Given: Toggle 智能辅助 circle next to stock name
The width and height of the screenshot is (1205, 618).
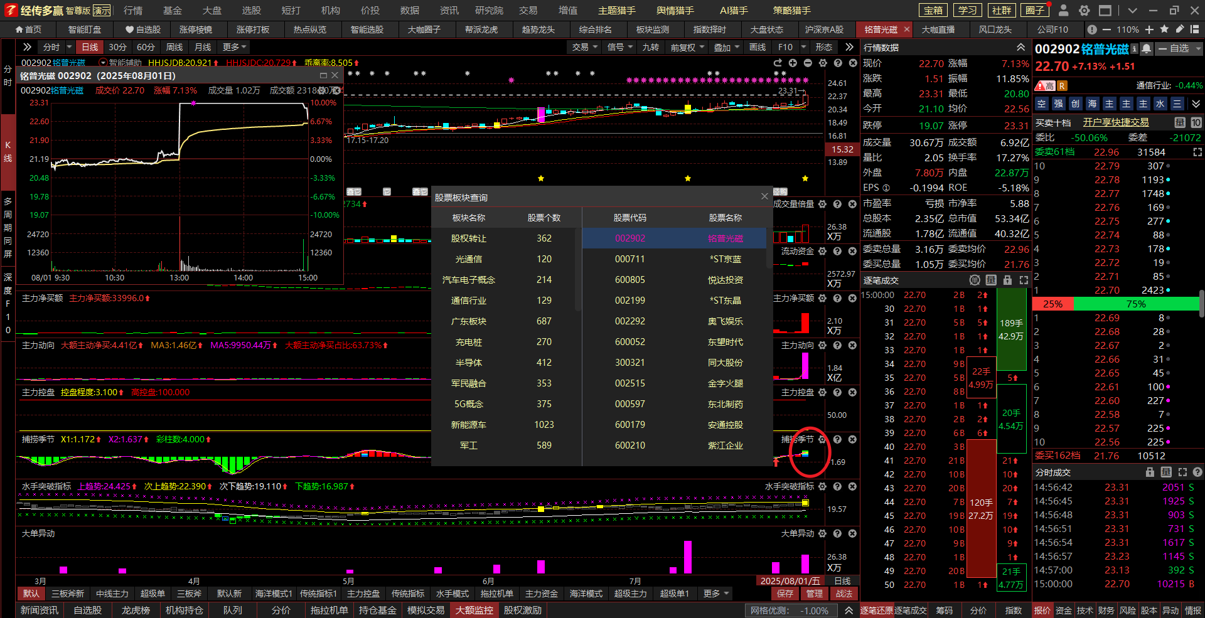Looking at the screenshot, I should coord(103,63).
